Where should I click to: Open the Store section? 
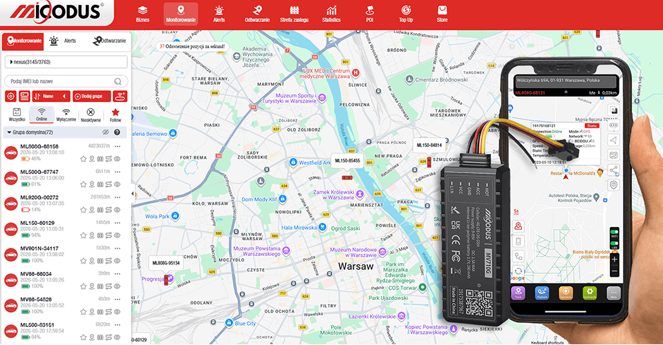click(x=442, y=14)
